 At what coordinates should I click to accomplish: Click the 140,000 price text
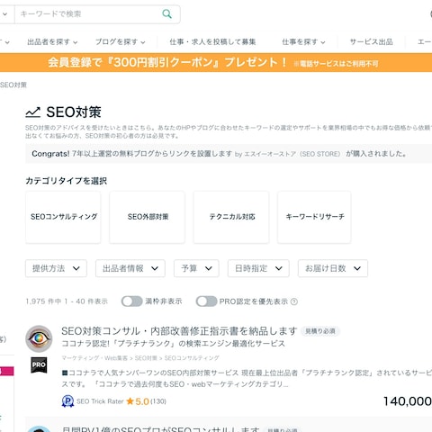[408, 401]
